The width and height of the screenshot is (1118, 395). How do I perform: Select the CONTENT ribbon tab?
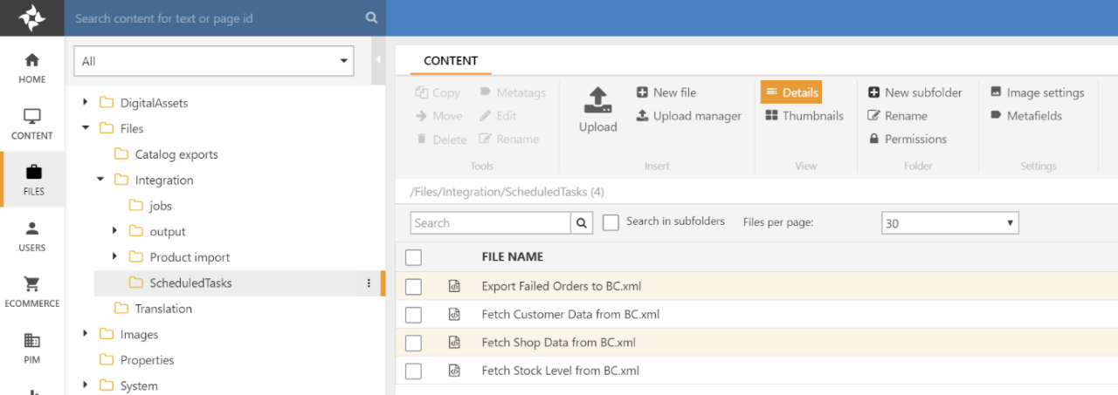tap(451, 61)
